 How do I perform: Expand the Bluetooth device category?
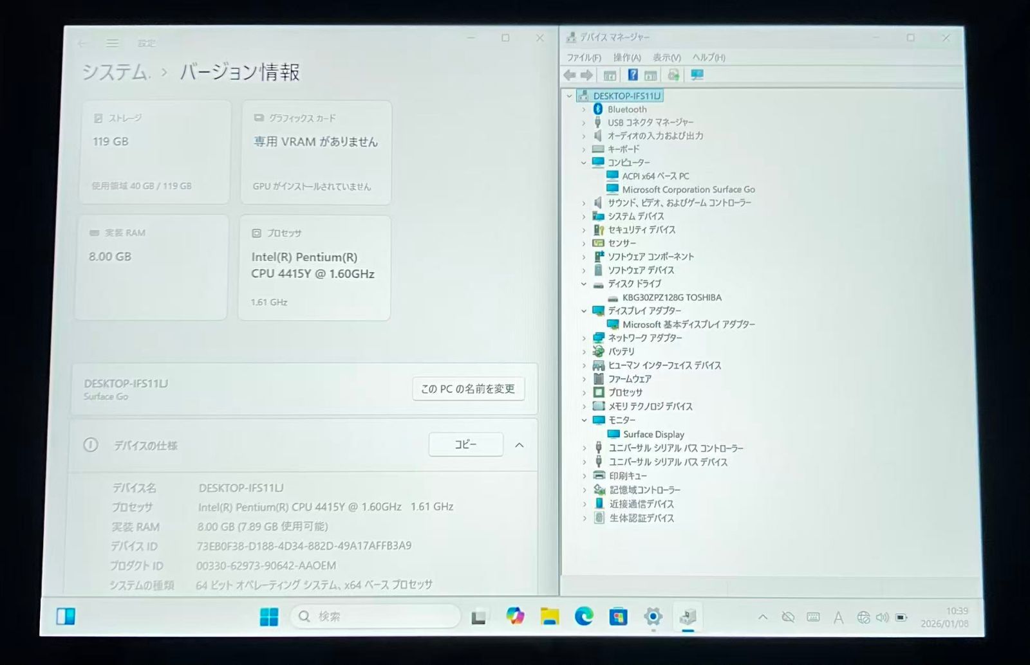click(x=585, y=109)
